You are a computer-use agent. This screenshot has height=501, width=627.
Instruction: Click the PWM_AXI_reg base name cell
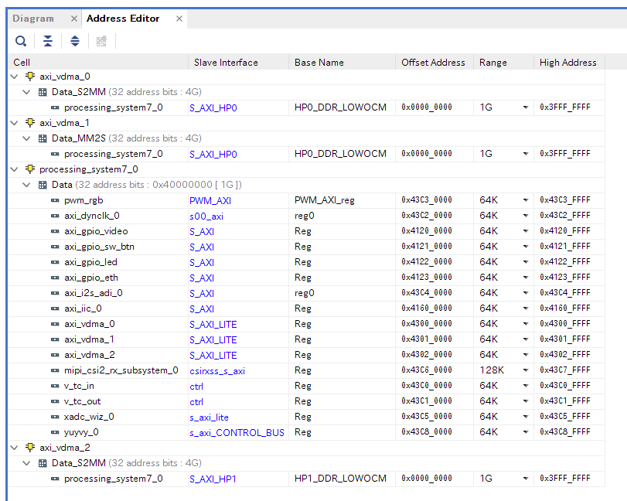coord(324,200)
